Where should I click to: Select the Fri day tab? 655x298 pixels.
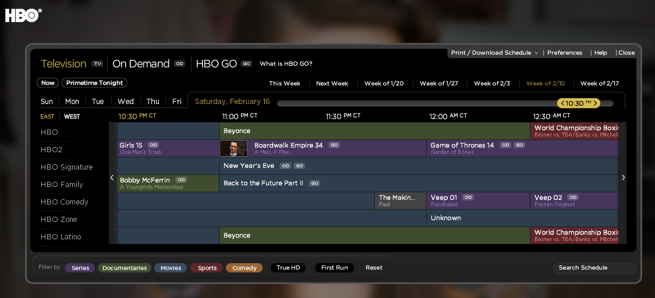[x=176, y=101]
